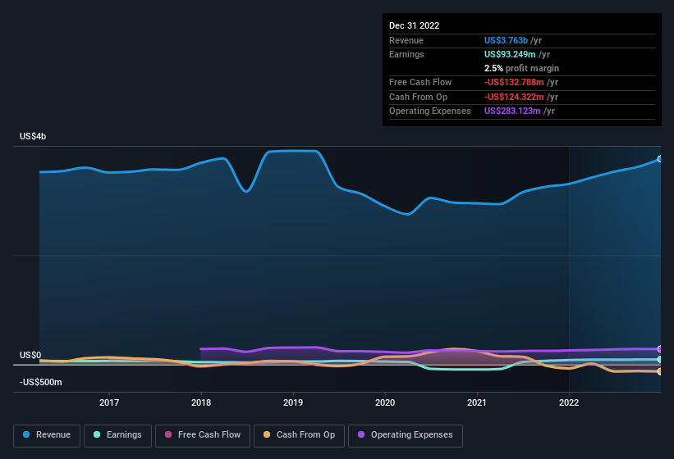Image resolution: width=674 pixels, height=459 pixels.
Task: Click the 2.5% profit margin text
Action: pos(522,68)
